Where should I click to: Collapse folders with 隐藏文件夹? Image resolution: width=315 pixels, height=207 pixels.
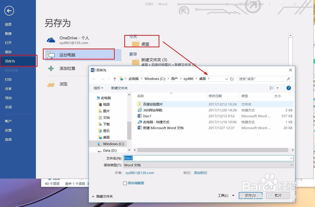click(x=102, y=196)
